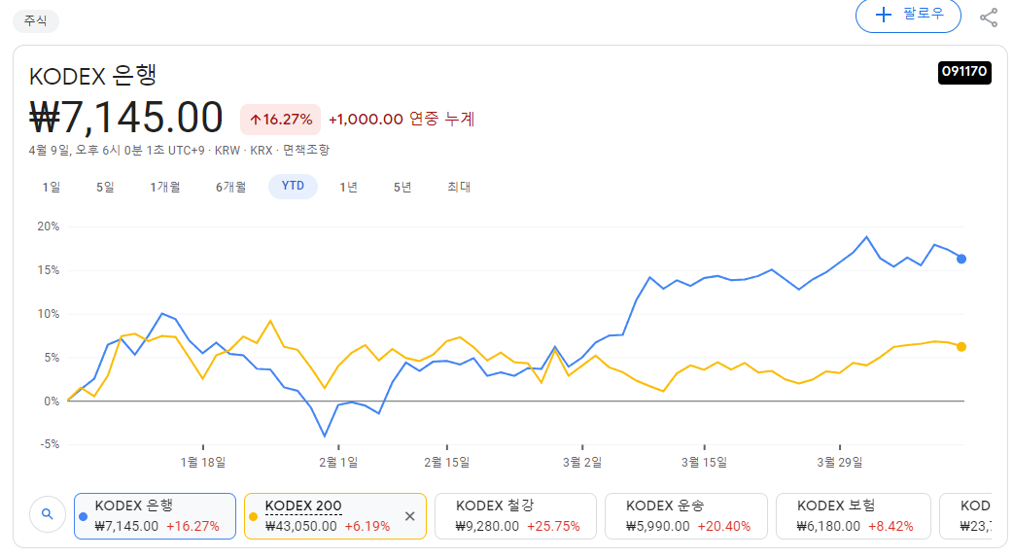
Task: Click the 091170 ticker badge
Action: click(x=964, y=72)
